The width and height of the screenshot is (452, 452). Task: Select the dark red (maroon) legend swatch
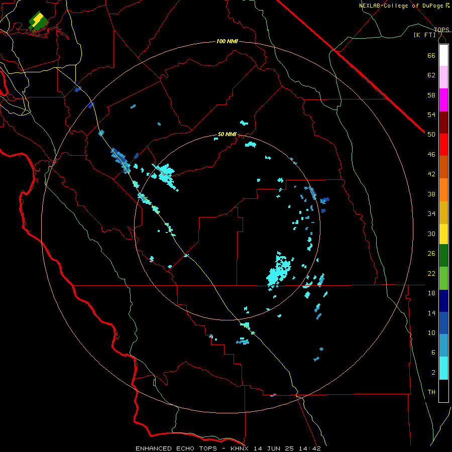(443, 123)
